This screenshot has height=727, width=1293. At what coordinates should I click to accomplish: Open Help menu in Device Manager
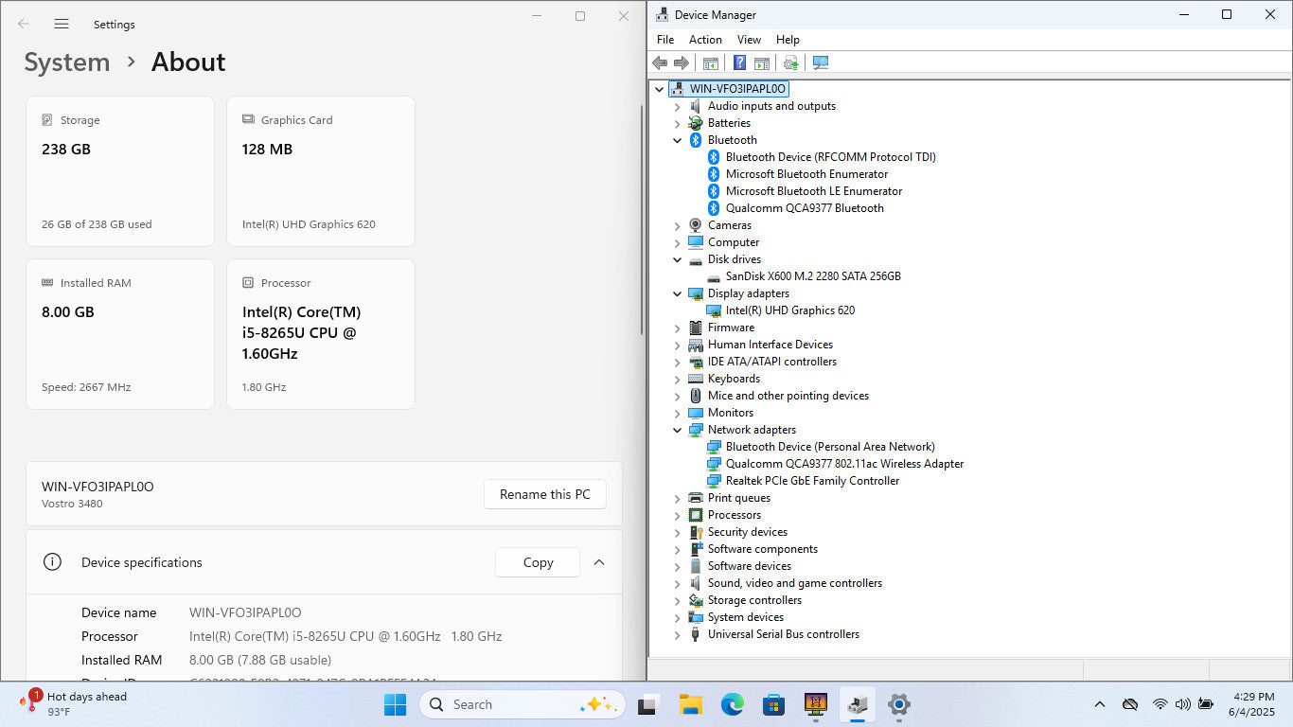point(788,40)
